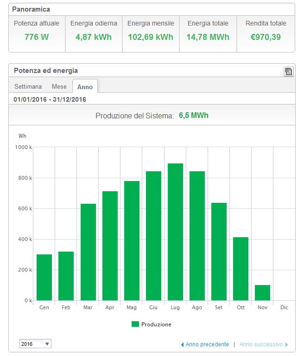This screenshot has width=304, height=357.
Task: Click the €970,39 total revenue value
Action: click(266, 37)
